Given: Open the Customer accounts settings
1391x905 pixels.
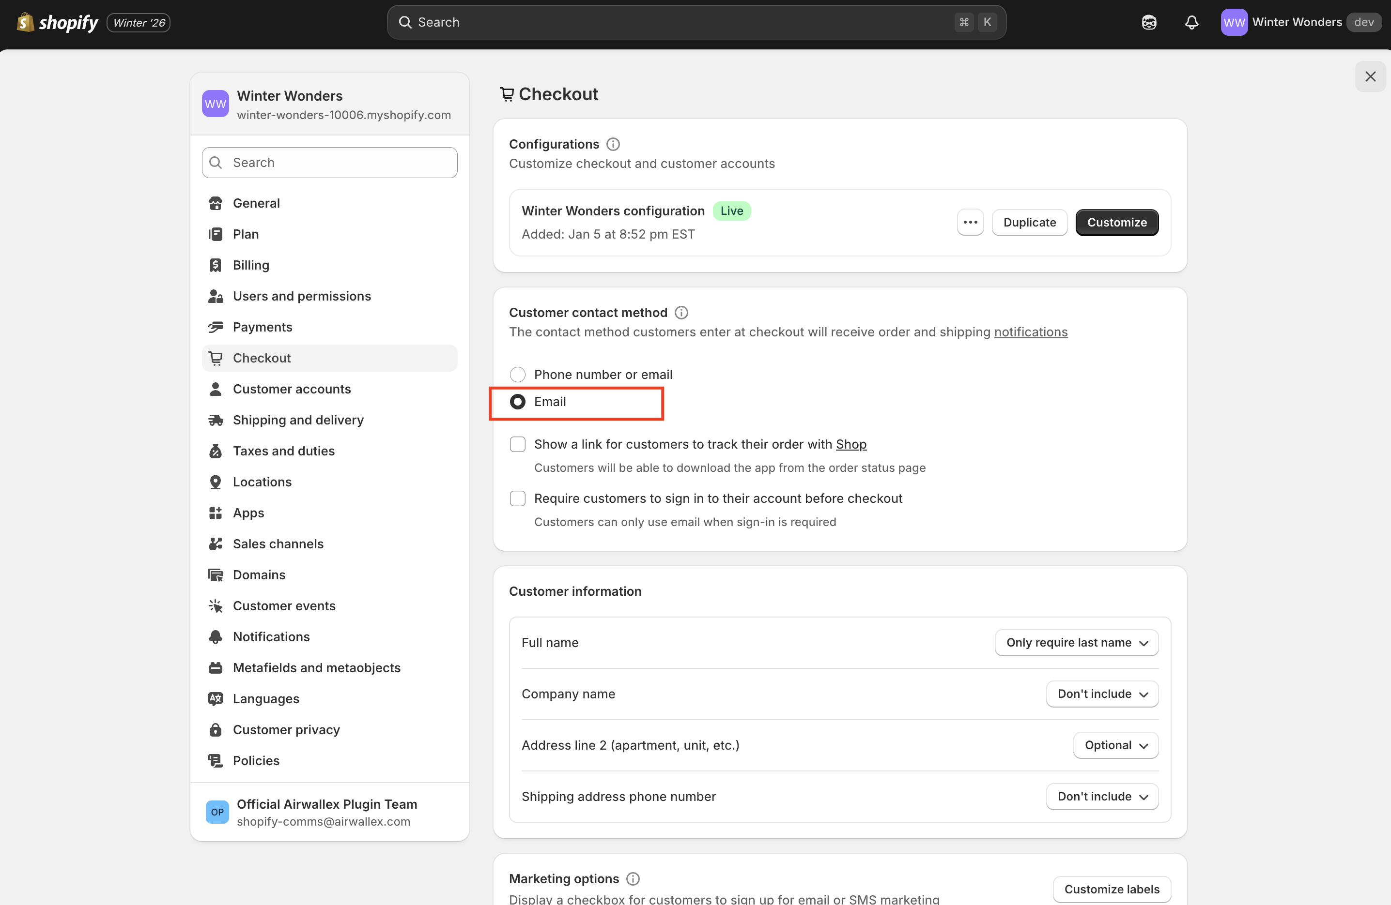Looking at the screenshot, I should point(292,389).
